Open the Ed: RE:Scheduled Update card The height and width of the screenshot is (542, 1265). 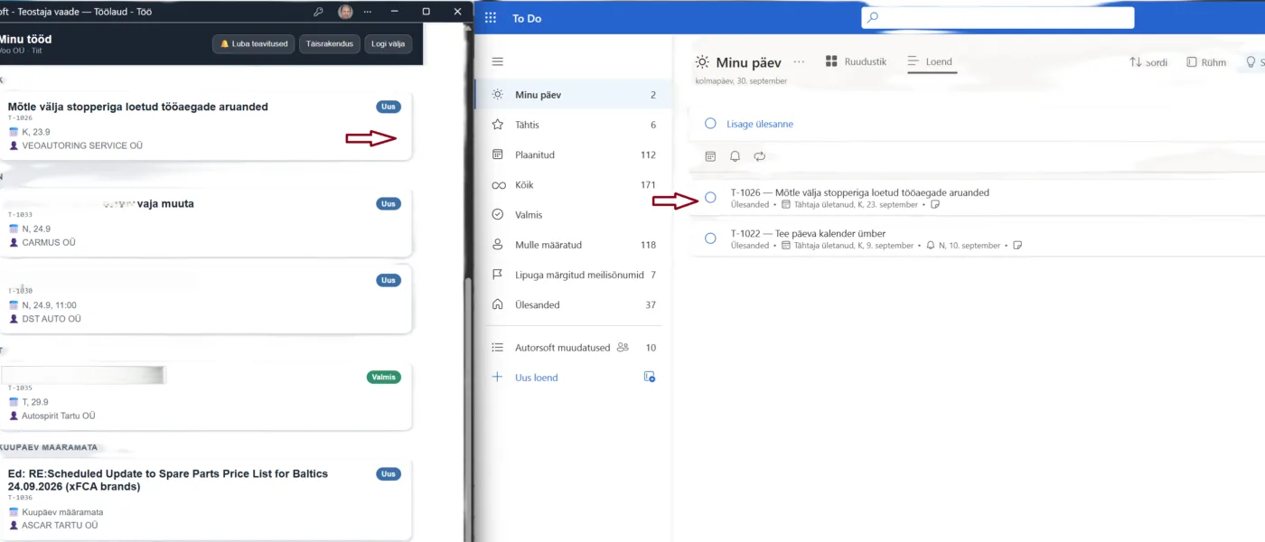point(208,499)
